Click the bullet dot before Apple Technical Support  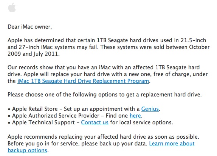tap(9, 123)
